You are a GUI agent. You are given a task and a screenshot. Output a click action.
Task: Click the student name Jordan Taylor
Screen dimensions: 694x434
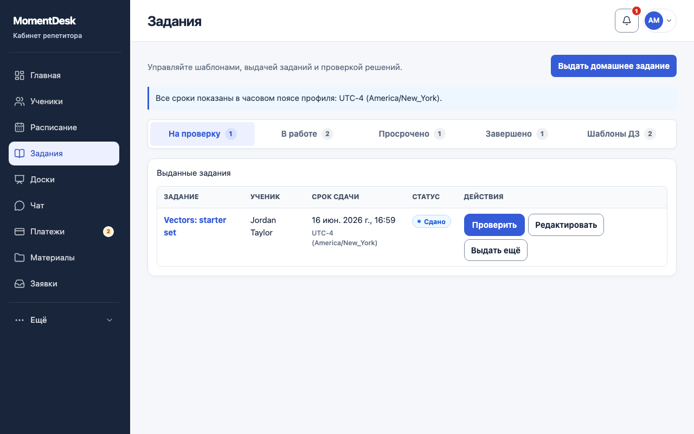pyautogui.click(x=264, y=226)
